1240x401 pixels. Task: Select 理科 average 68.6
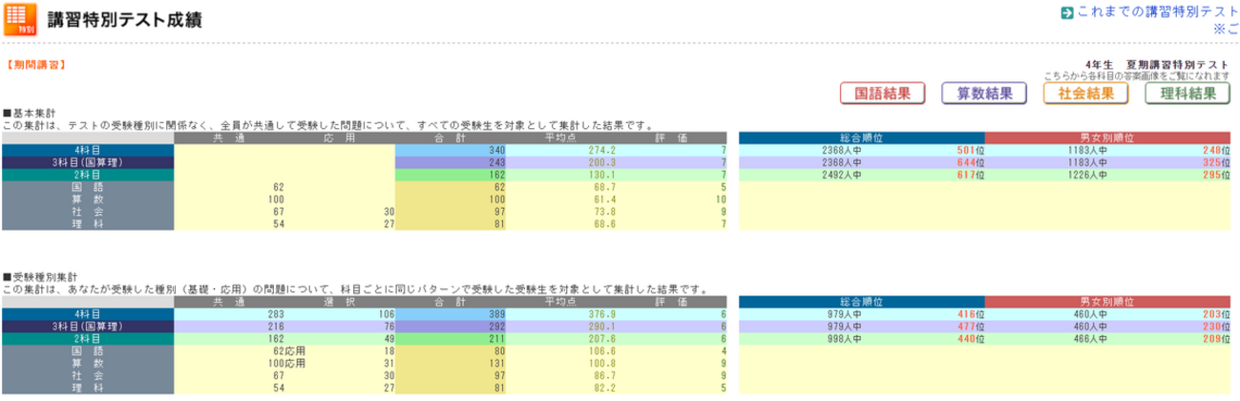[x=606, y=224]
